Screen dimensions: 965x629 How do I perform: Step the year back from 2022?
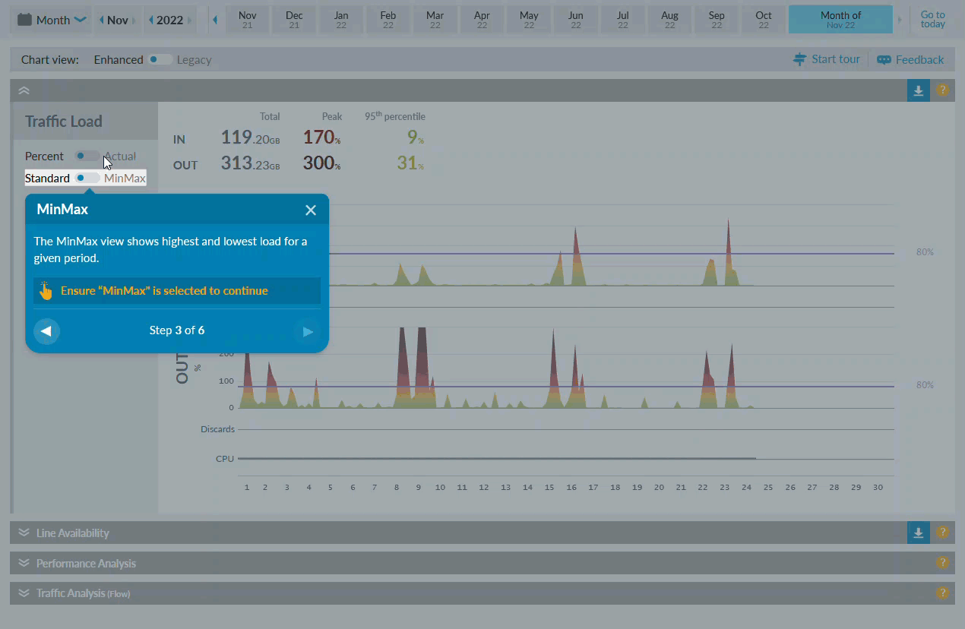click(x=150, y=21)
